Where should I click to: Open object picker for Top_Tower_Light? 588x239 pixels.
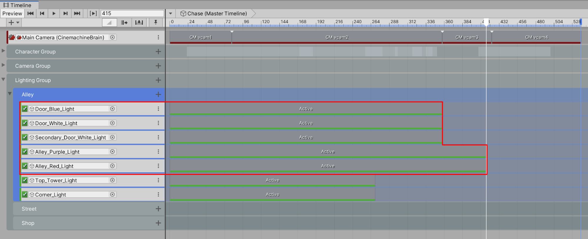pyautogui.click(x=112, y=180)
